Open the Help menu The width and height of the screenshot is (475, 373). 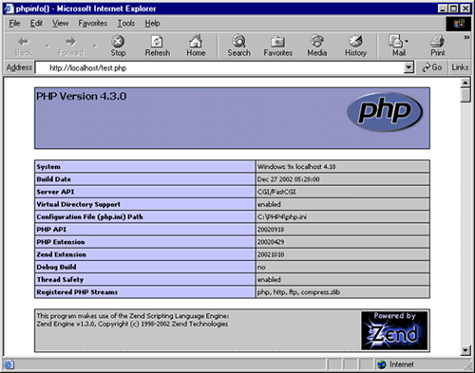[x=152, y=24]
